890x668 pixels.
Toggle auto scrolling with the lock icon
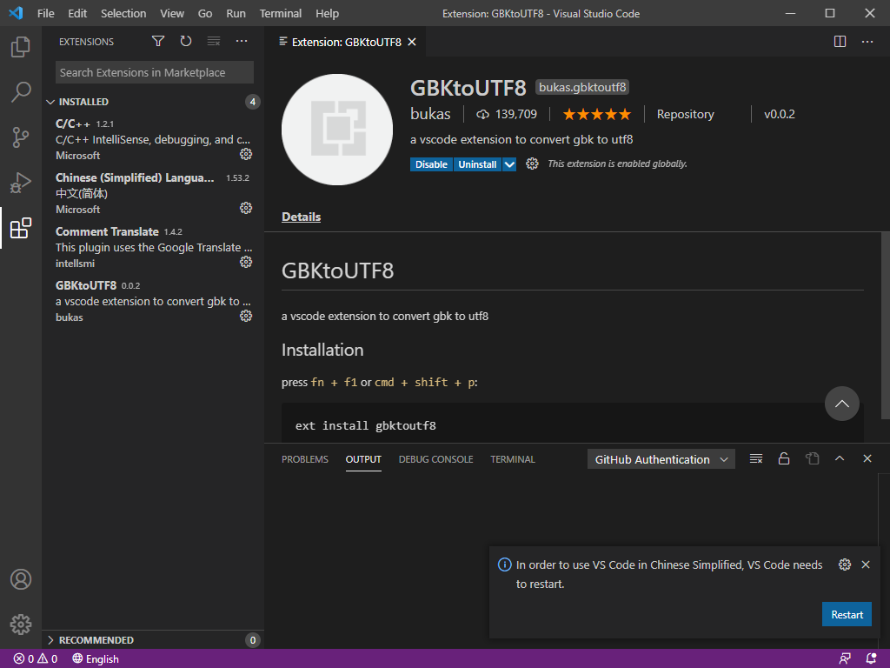coord(784,458)
